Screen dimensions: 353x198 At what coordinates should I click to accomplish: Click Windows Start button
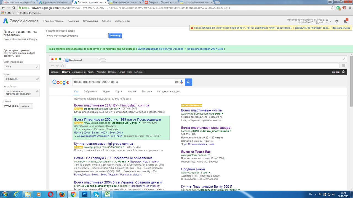coord(5,194)
